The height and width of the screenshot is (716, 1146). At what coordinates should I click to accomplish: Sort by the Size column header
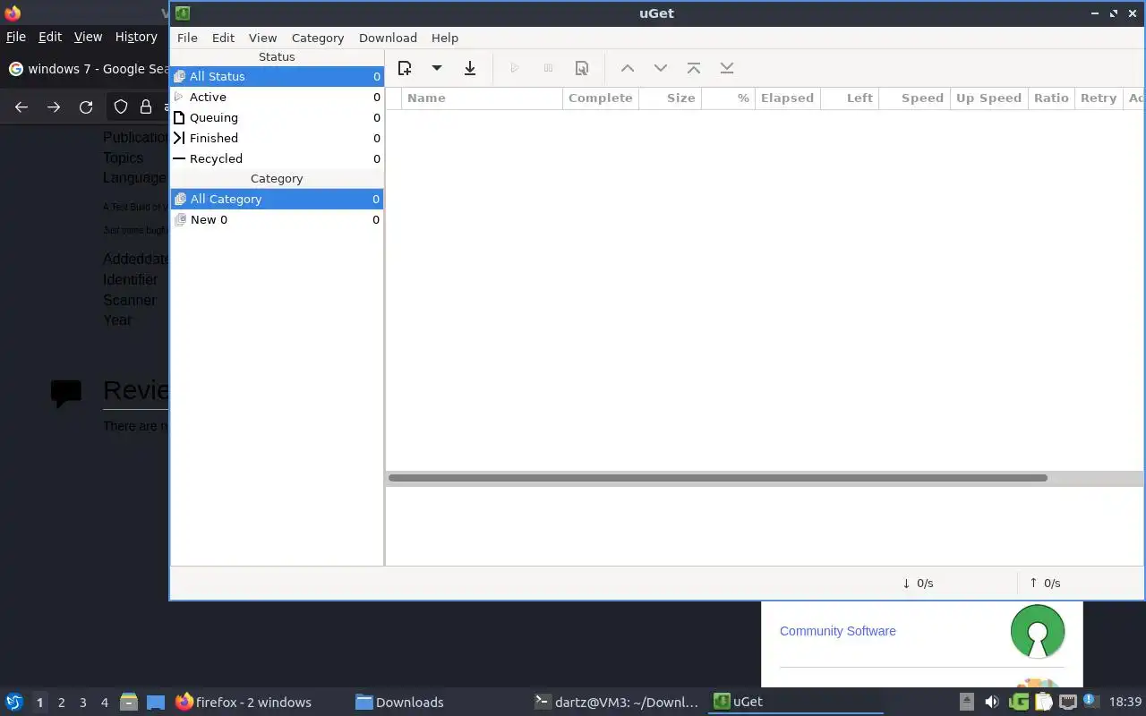(670, 98)
